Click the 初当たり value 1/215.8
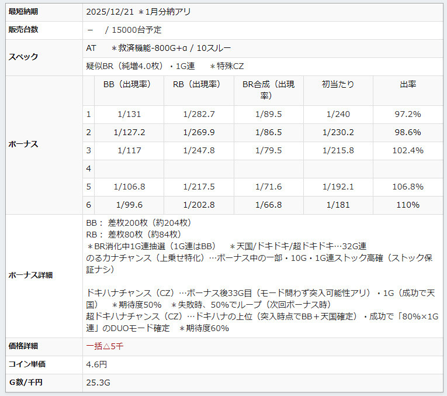Image resolution: width=447 pixels, height=396 pixels. click(338, 150)
